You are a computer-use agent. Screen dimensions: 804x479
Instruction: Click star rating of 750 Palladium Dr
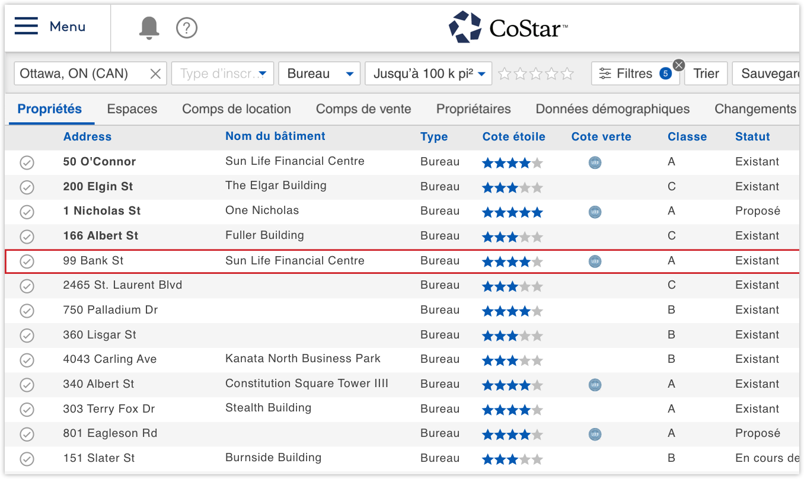tap(512, 311)
